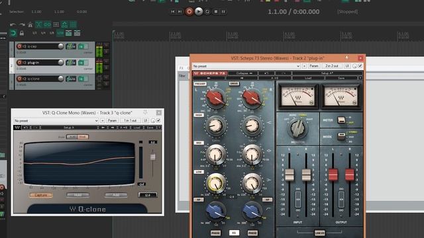Turn the Scheps 73 MONITOR knob

[x=297, y=128]
